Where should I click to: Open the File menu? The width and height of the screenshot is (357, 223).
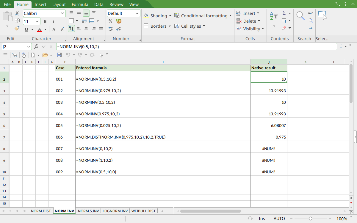[7, 4]
